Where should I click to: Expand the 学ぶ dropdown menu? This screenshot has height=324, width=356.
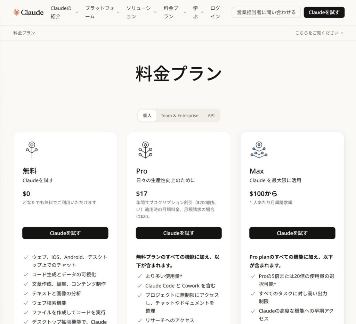tap(196, 12)
